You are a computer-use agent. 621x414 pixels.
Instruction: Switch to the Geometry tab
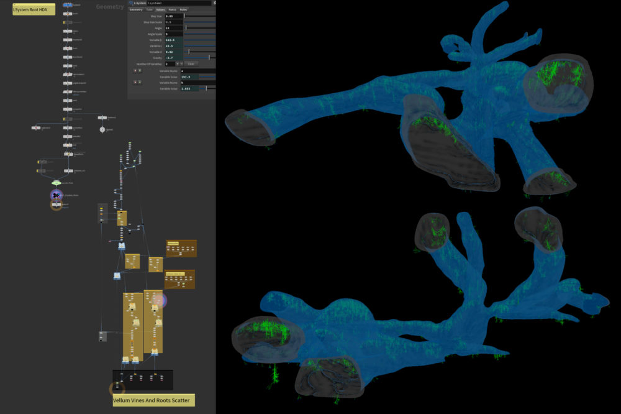[135, 10]
